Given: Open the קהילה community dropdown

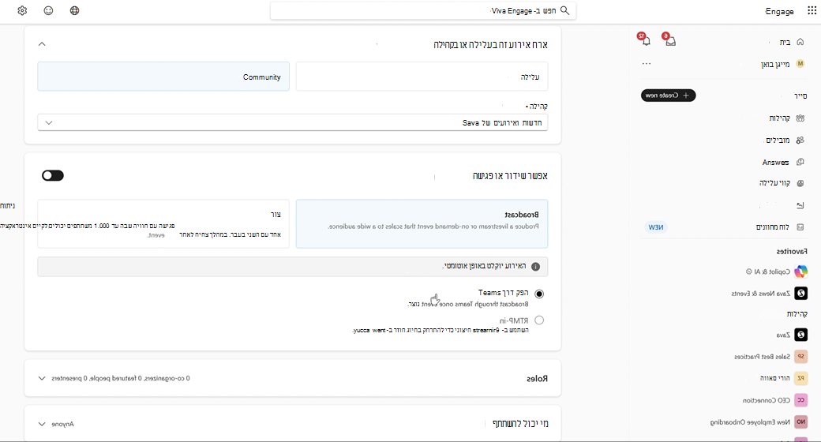Looking at the screenshot, I should [293, 122].
